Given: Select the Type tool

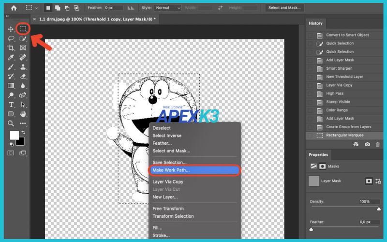Looking at the screenshot, I should pos(11,105).
